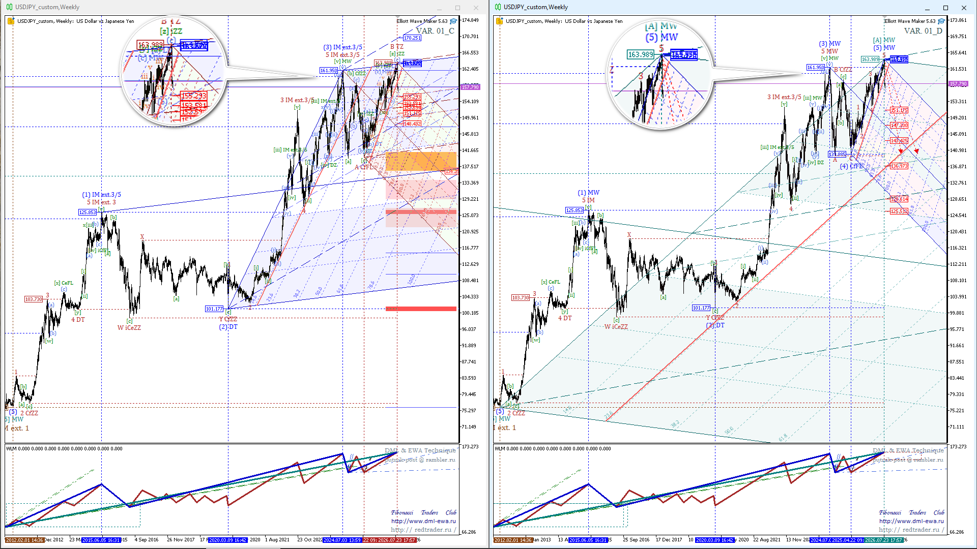Screen dimensions: 977x549
Task: Maximize the right USDJPY chart window
Action: [945, 8]
